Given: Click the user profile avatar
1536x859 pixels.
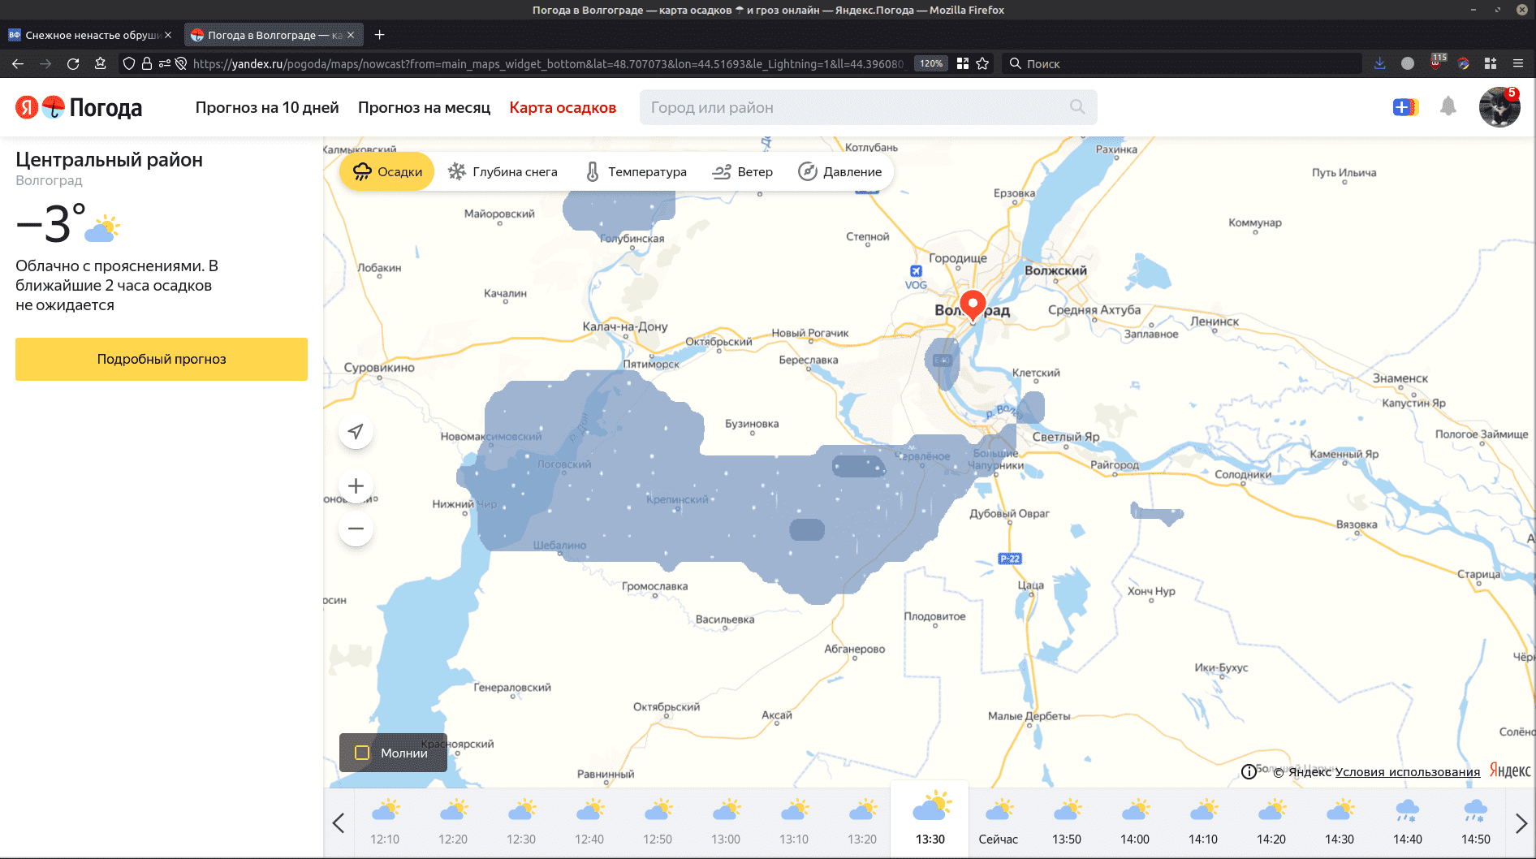Looking at the screenshot, I should coord(1499,107).
